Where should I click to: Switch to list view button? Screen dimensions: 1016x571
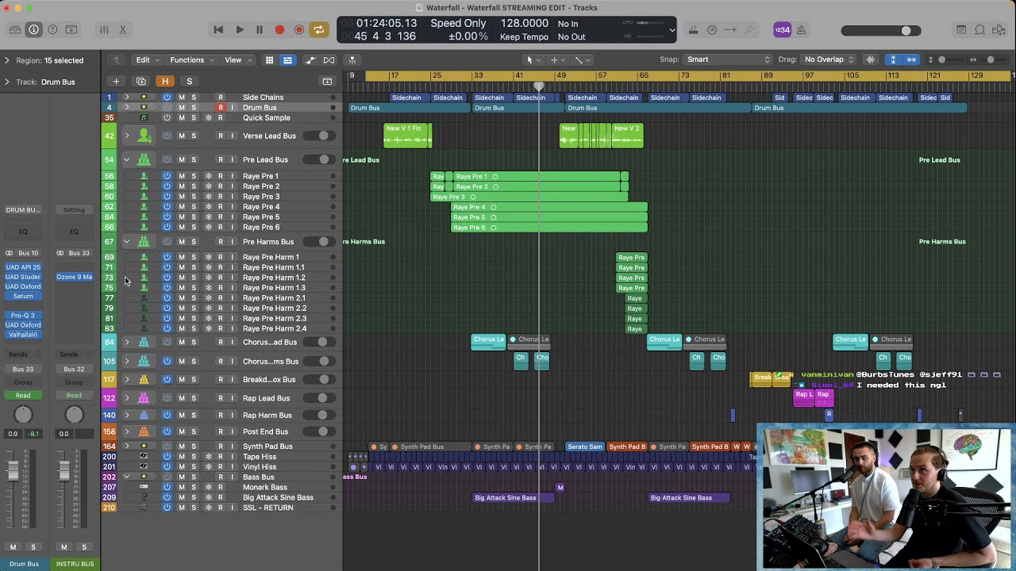(287, 60)
